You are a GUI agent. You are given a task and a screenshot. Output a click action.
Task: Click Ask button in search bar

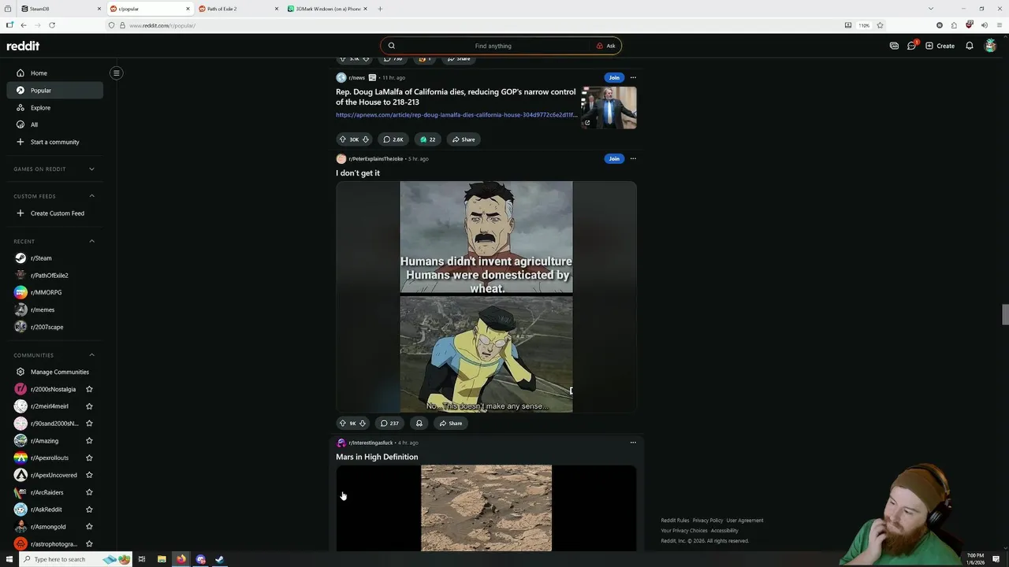coord(605,46)
